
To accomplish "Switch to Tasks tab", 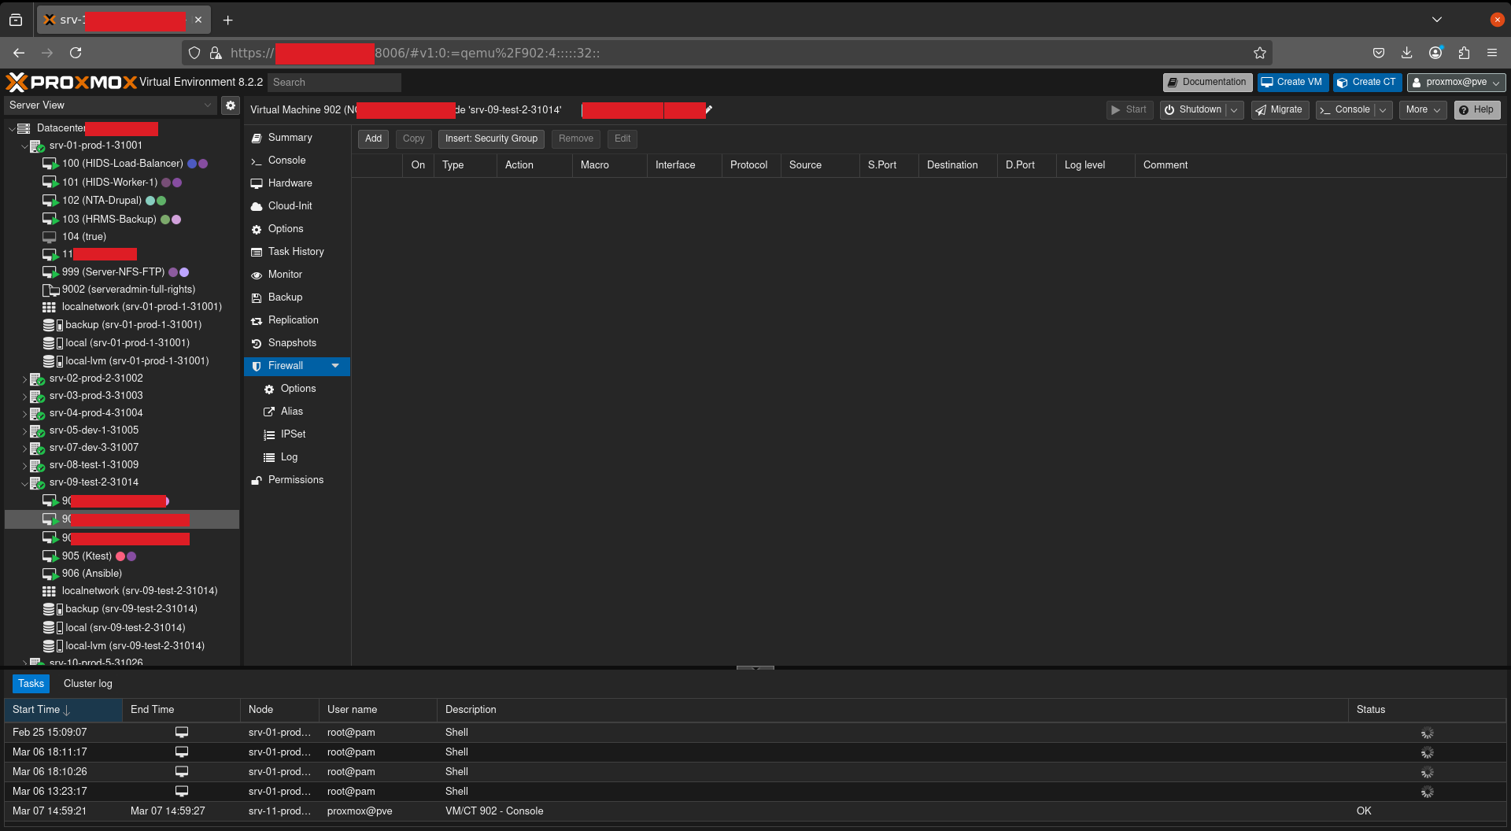I will [x=31, y=684].
